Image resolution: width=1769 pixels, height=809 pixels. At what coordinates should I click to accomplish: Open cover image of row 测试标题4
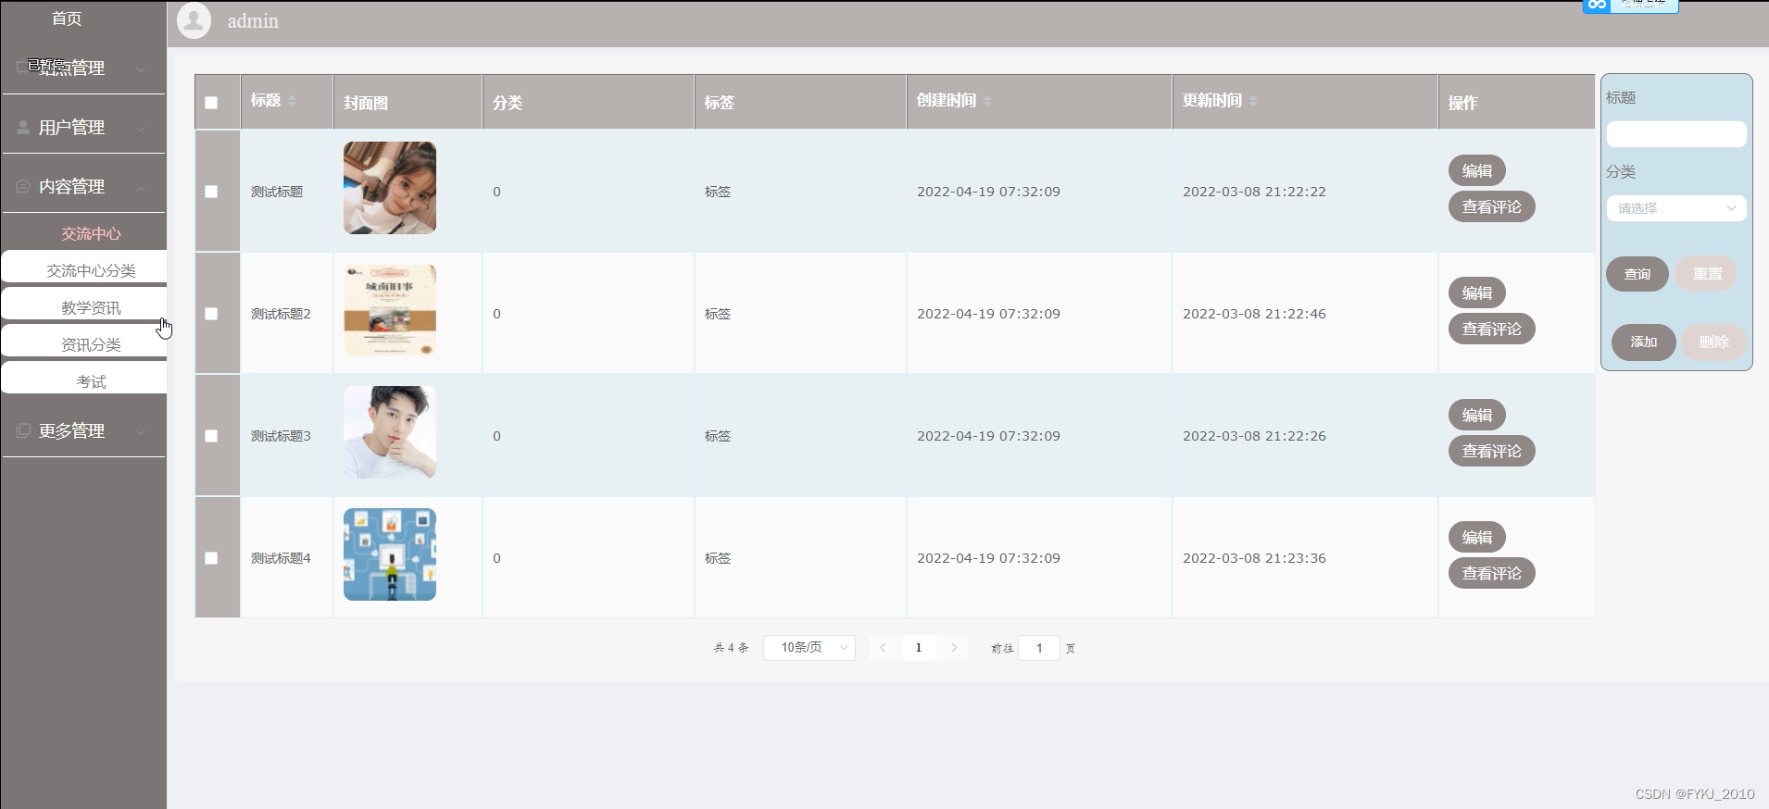pos(390,554)
